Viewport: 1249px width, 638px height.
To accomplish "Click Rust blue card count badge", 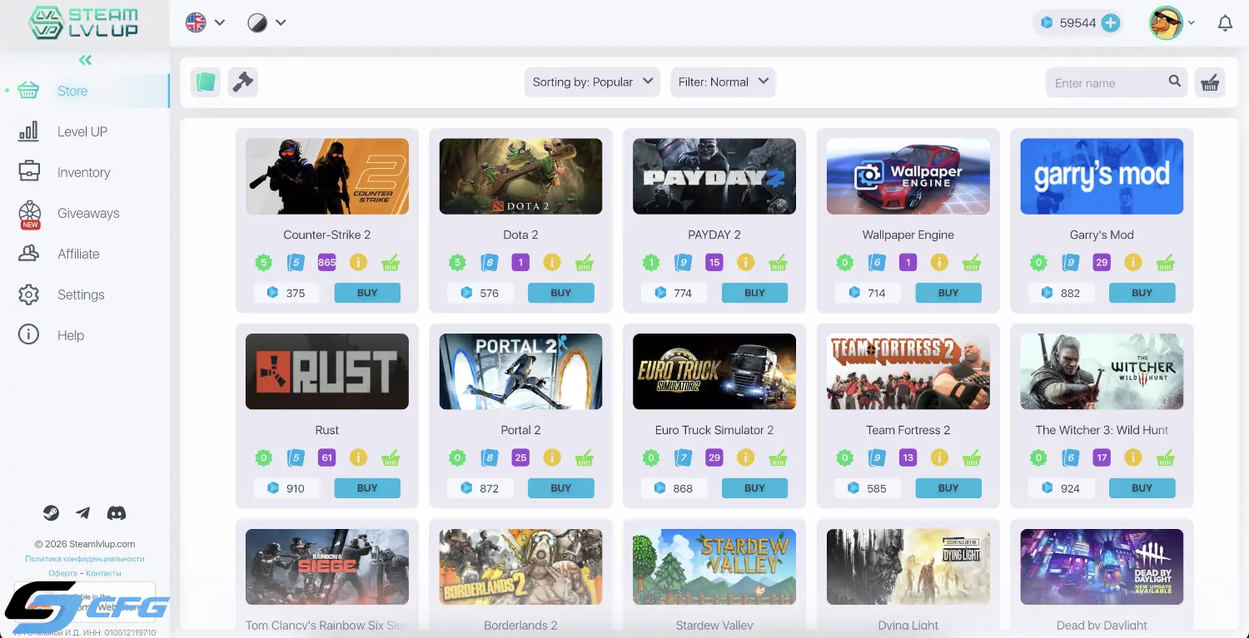I will point(296,458).
